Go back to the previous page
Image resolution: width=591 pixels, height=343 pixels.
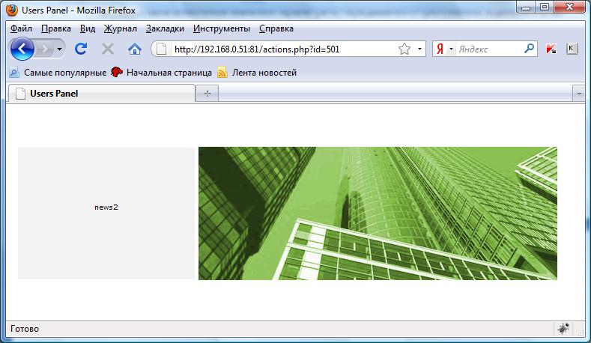pos(22,49)
